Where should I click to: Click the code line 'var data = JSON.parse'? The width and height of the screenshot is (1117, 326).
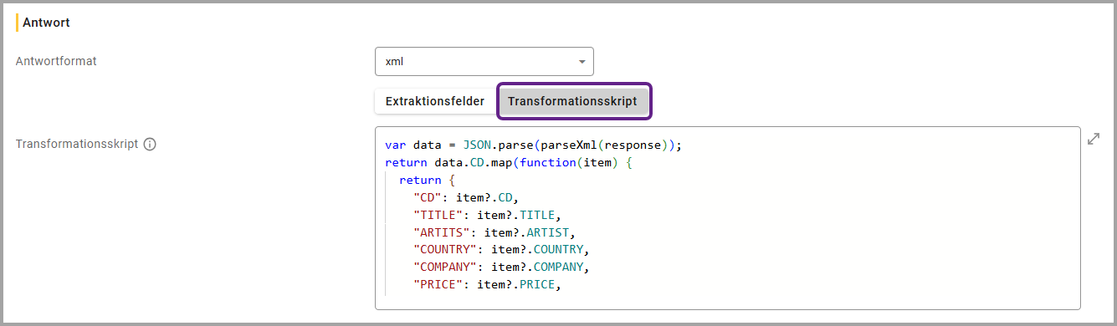(534, 145)
